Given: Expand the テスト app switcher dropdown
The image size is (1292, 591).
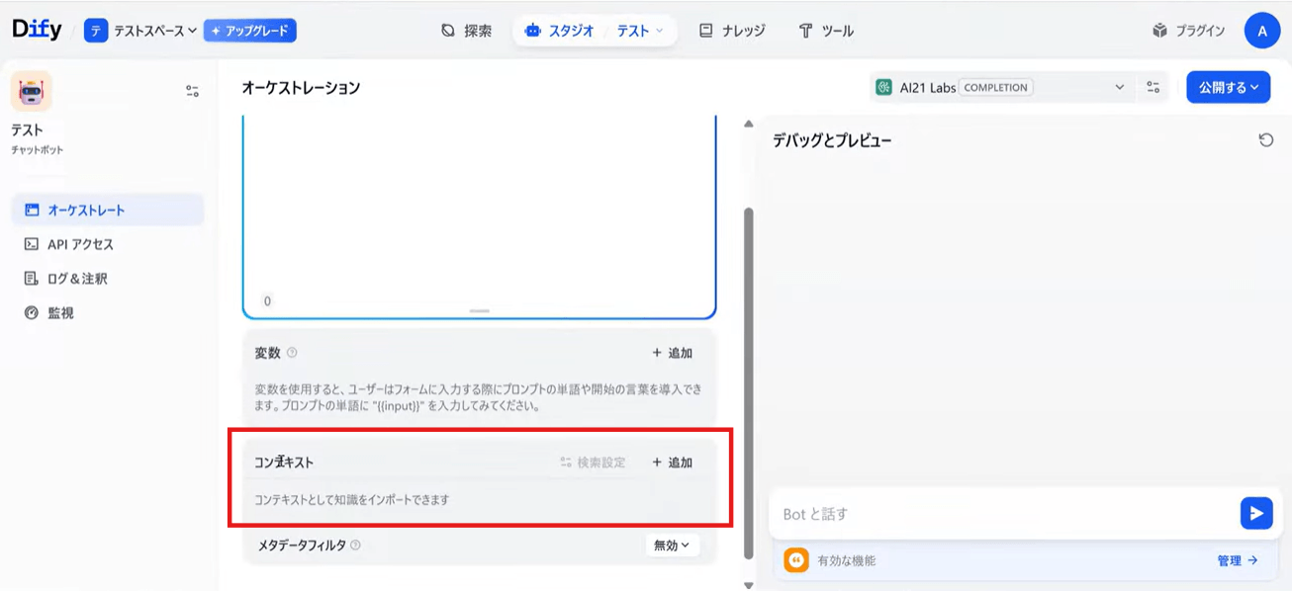Looking at the screenshot, I should click(640, 31).
